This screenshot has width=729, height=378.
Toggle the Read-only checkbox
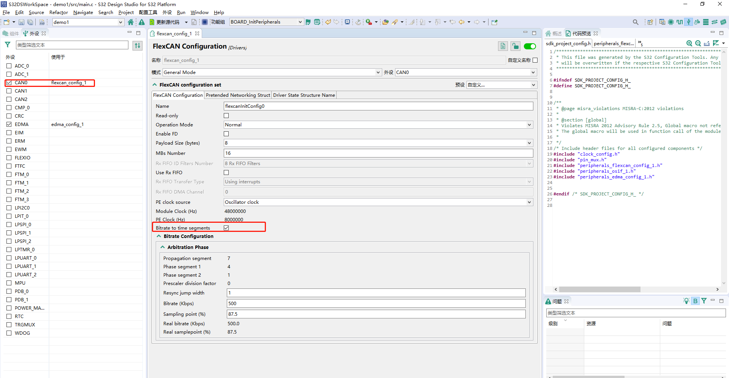click(x=226, y=116)
